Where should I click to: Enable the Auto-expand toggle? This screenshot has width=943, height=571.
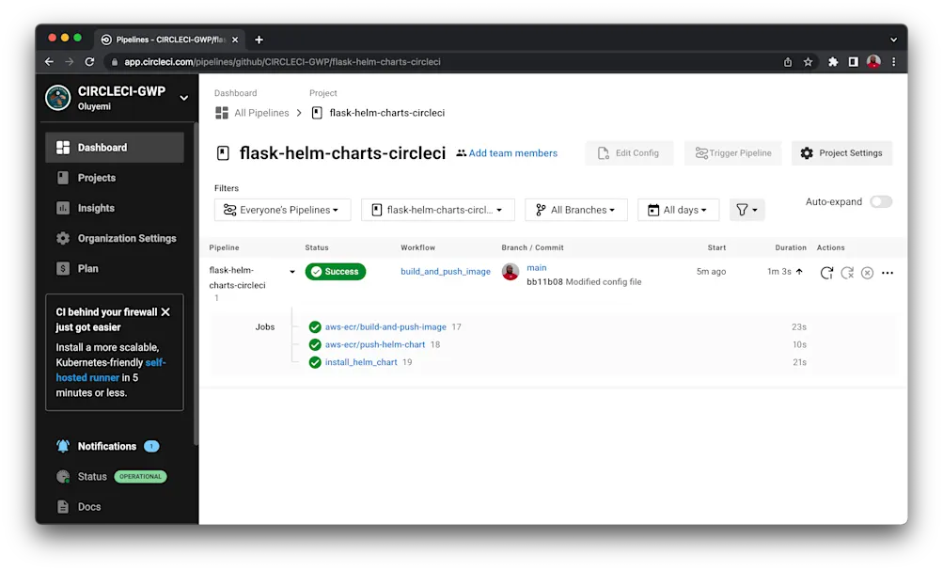(880, 201)
